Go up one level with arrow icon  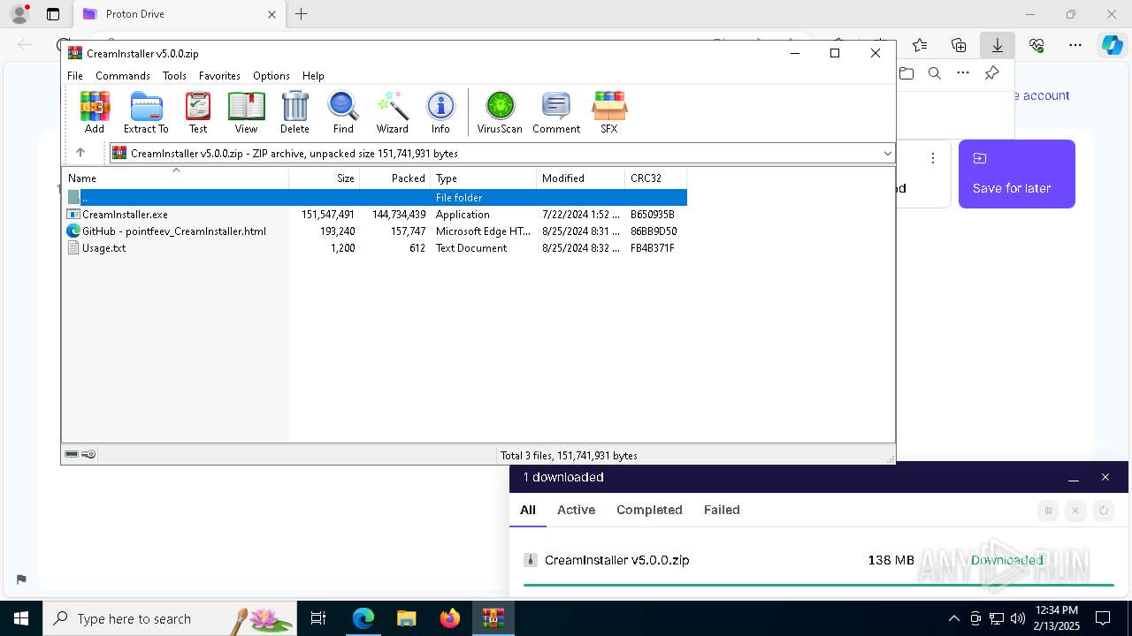pos(80,153)
